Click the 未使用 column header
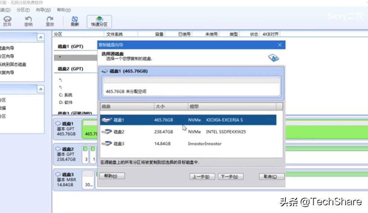This screenshot has width=368, height=213. pos(211,34)
